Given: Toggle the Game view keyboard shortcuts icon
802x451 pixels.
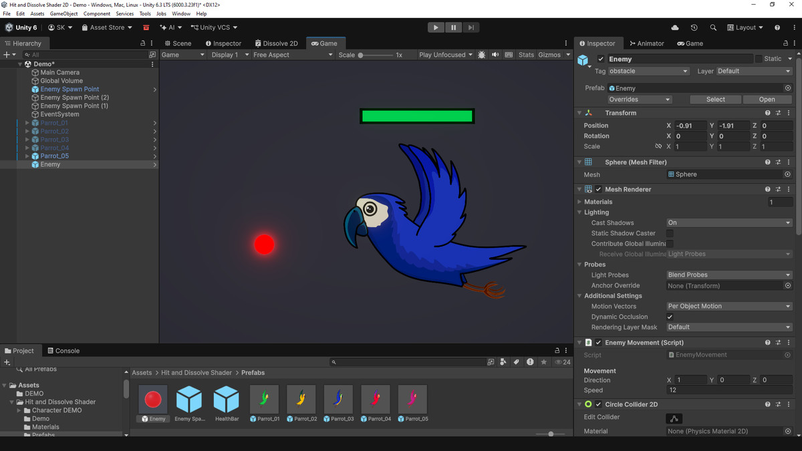Looking at the screenshot, I should (509, 55).
